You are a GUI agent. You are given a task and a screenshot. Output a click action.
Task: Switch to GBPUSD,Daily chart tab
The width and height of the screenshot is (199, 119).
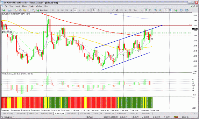[8, 113]
